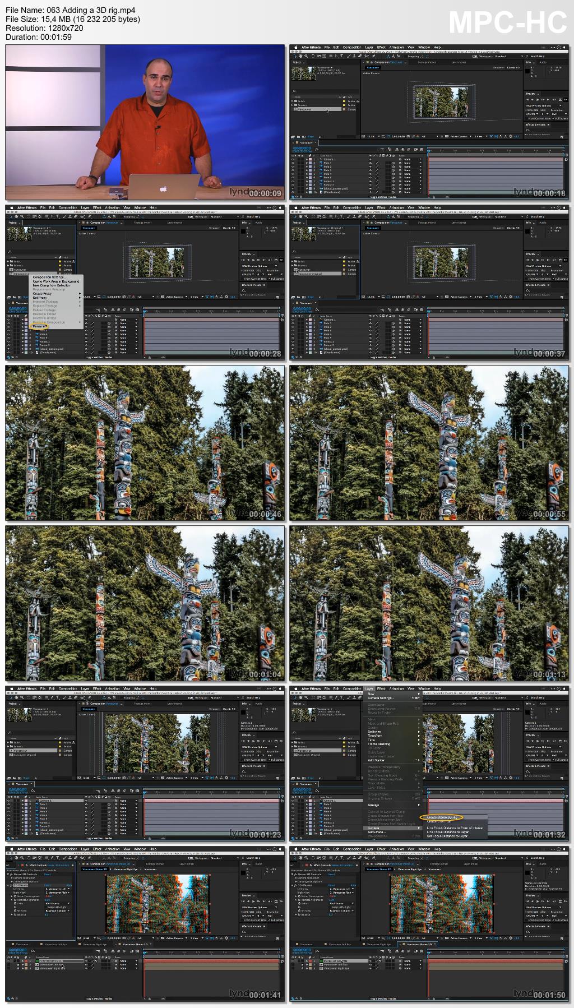This screenshot has width=574, height=1008.
Task: Open Camera 1 parent None dropdown in 00:00:18
Action: pyautogui.click(x=413, y=159)
